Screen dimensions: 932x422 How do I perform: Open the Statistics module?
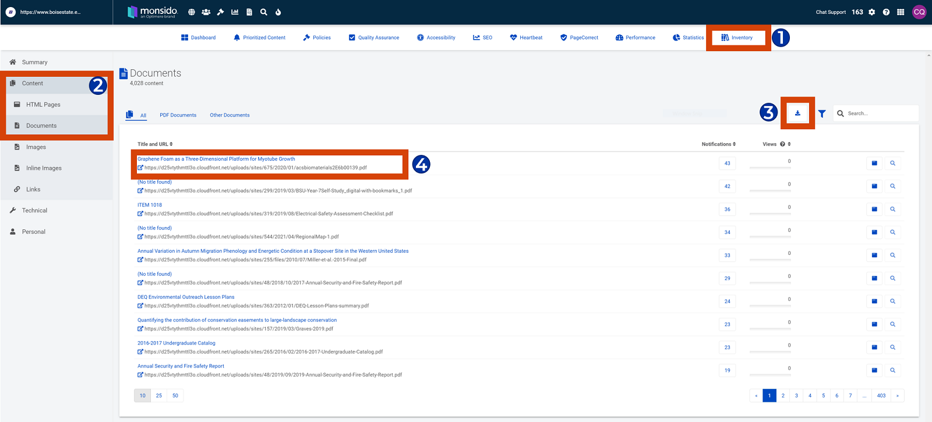(689, 38)
